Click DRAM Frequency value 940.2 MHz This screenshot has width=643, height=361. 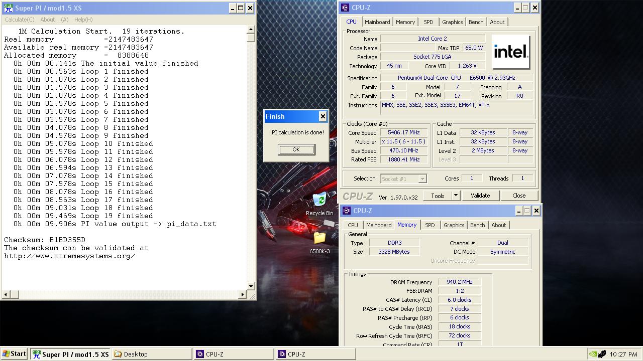(460, 282)
